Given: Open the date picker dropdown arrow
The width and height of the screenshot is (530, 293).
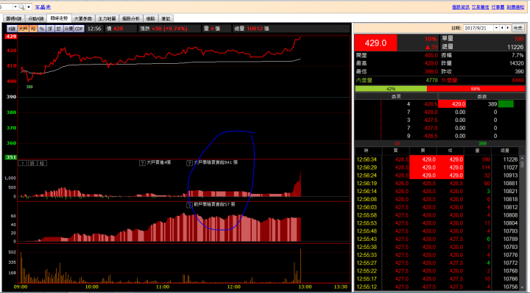Looking at the screenshot, I should 496,28.
